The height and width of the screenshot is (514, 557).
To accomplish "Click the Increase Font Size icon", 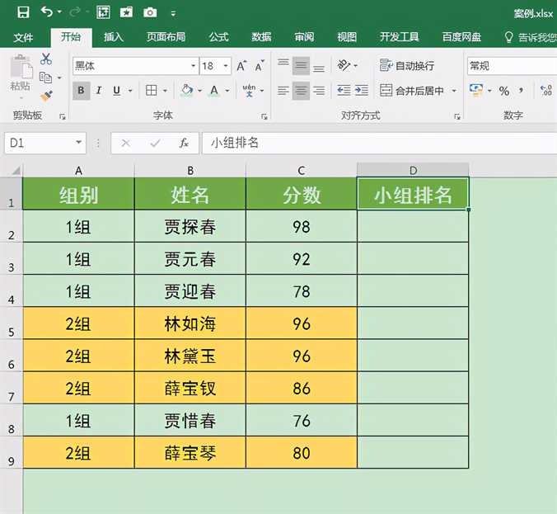I will [x=241, y=66].
